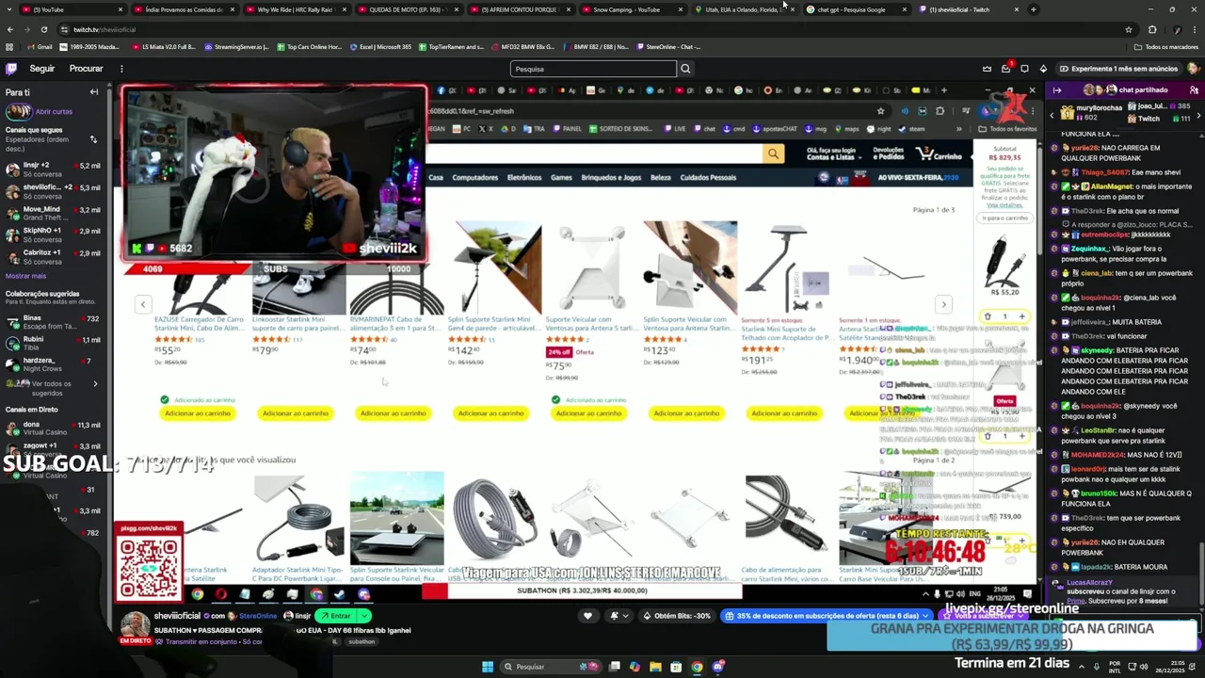
Task: Open the Gmail bookmark
Action: coord(40,46)
